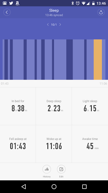Select the Awake time 45 min tile
Image resolution: width=108 pixels, height=193 pixels.
click(90, 144)
